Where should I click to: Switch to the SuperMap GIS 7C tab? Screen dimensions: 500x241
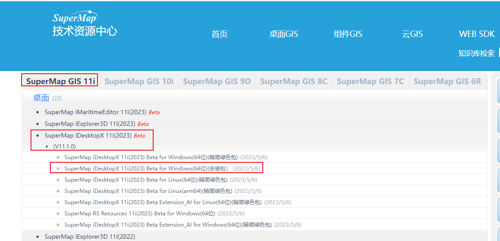point(371,81)
